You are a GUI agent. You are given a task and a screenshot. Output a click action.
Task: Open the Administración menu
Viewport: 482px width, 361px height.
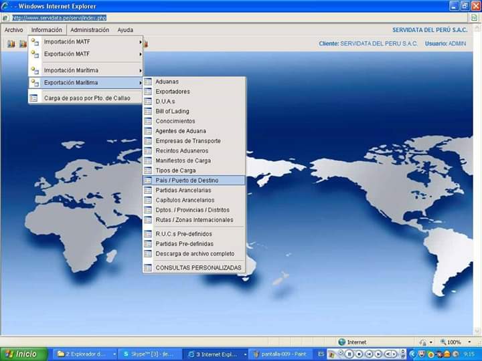90,30
